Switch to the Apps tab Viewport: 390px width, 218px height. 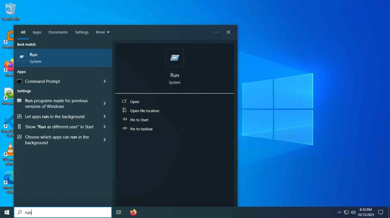click(x=37, y=32)
